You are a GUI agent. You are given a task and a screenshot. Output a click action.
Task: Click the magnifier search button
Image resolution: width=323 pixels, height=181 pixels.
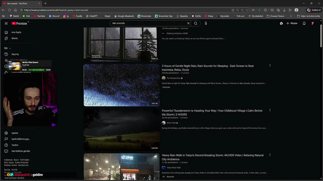pyautogui.click(x=196, y=23)
